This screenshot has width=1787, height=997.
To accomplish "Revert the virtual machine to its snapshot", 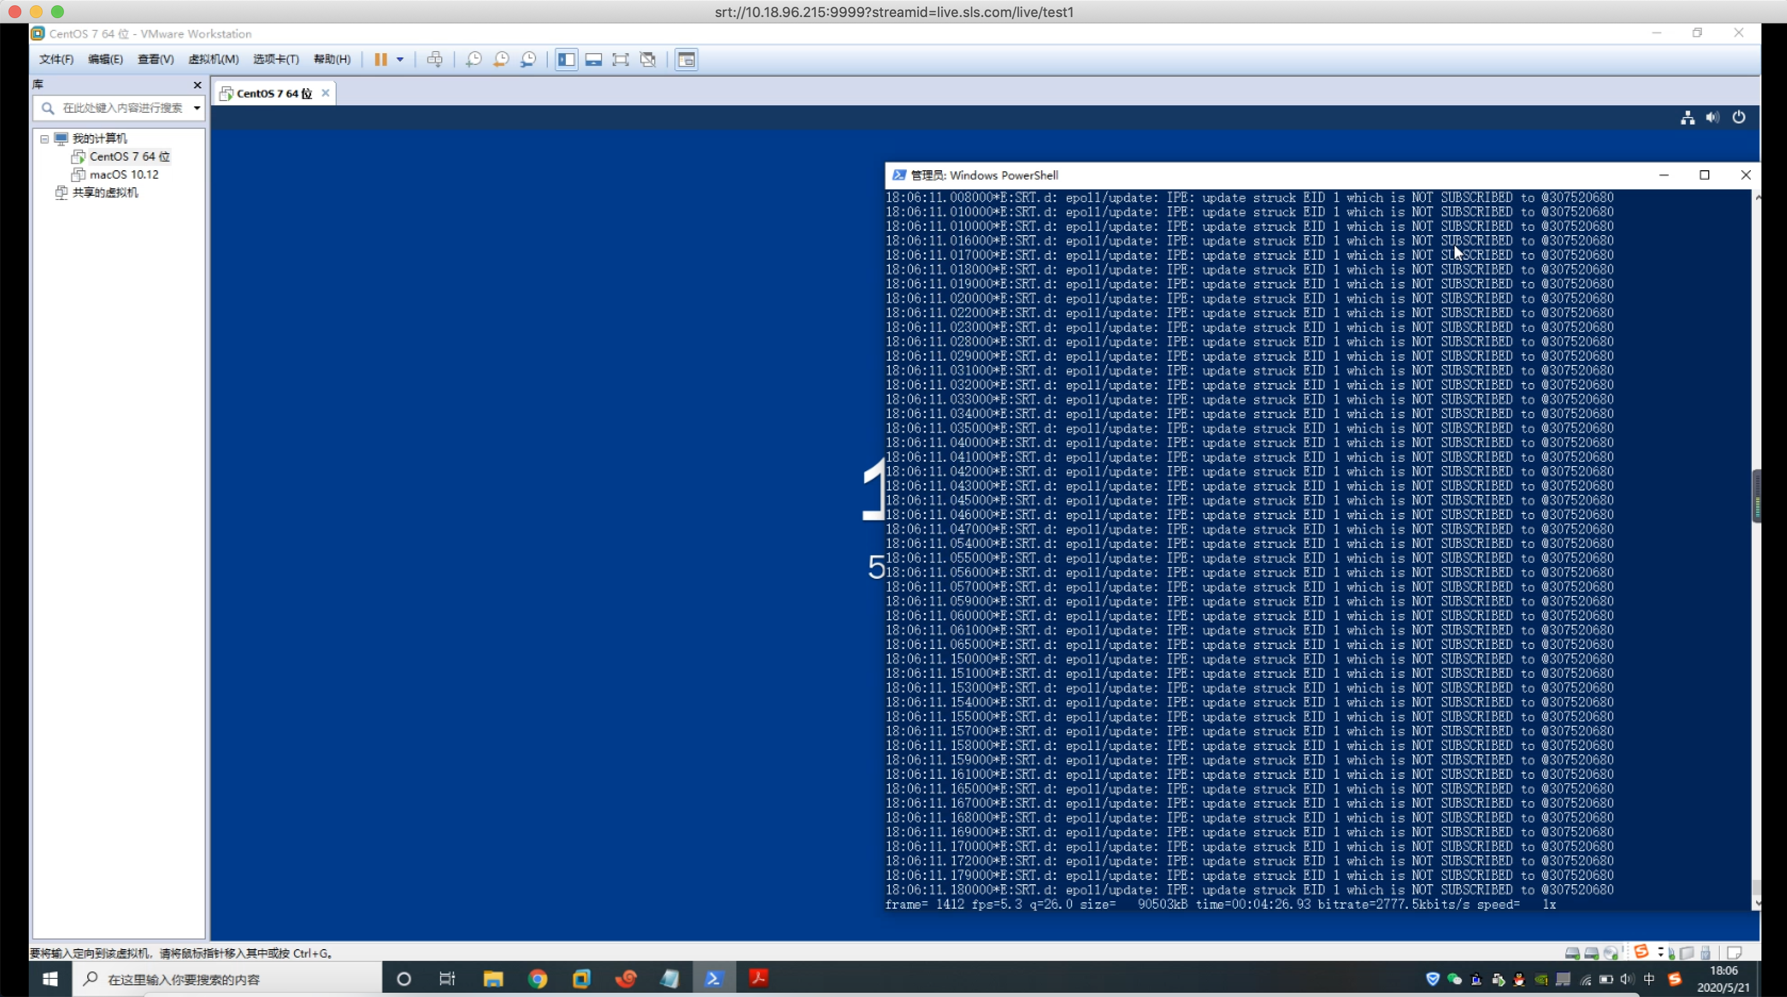I will click(x=501, y=60).
